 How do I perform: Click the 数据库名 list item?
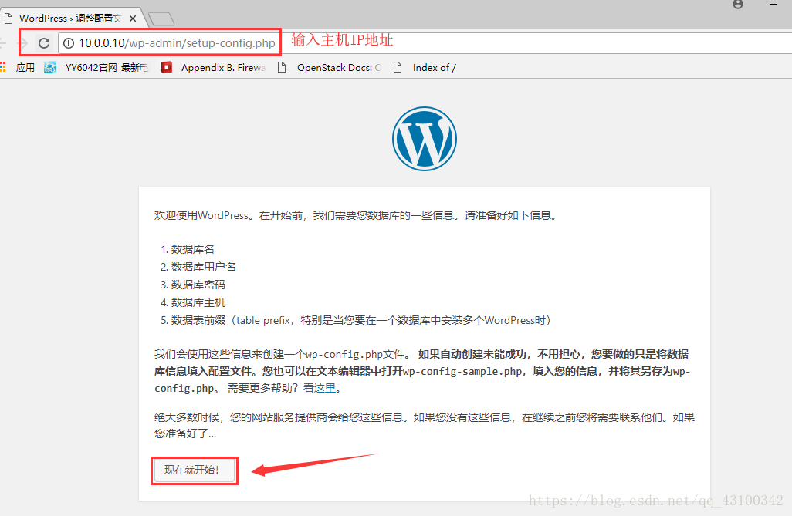point(193,249)
